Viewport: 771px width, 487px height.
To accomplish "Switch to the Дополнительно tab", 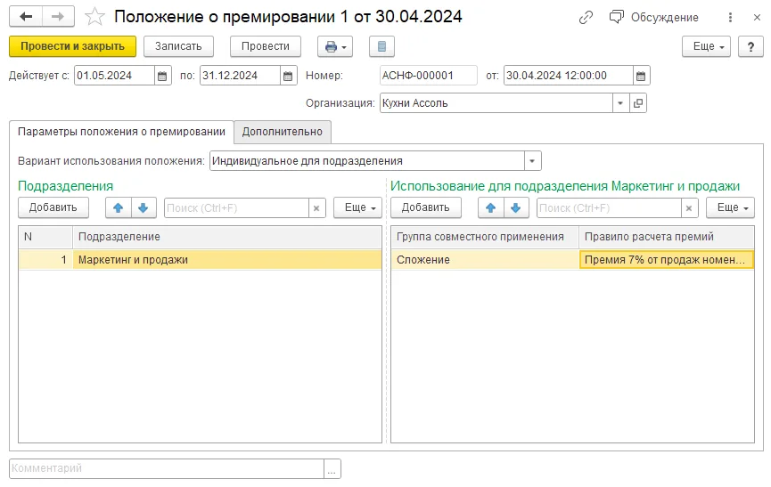I will click(x=283, y=132).
